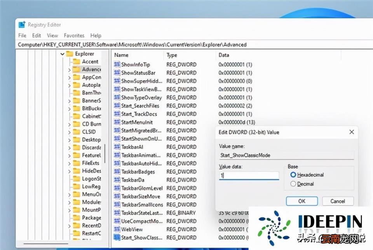Select the TaskbarSizeMove value icon
Viewport: 373px width, 250px height.
(x=117, y=196)
